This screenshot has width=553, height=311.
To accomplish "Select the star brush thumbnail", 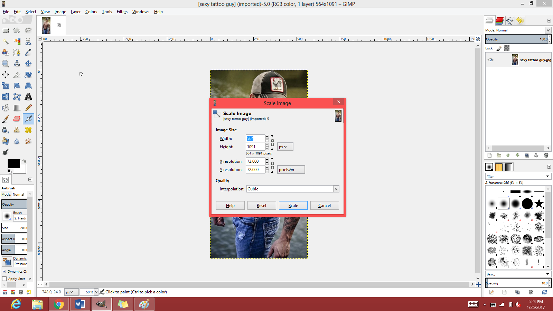I will tap(539, 203).
